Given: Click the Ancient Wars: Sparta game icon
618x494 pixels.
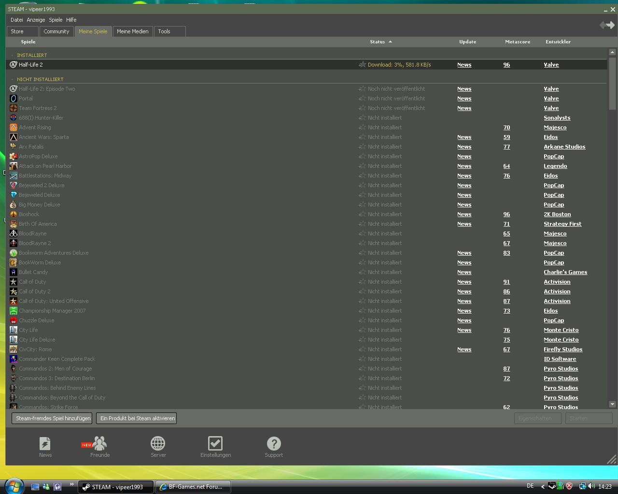Looking at the screenshot, I should [14, 137].
